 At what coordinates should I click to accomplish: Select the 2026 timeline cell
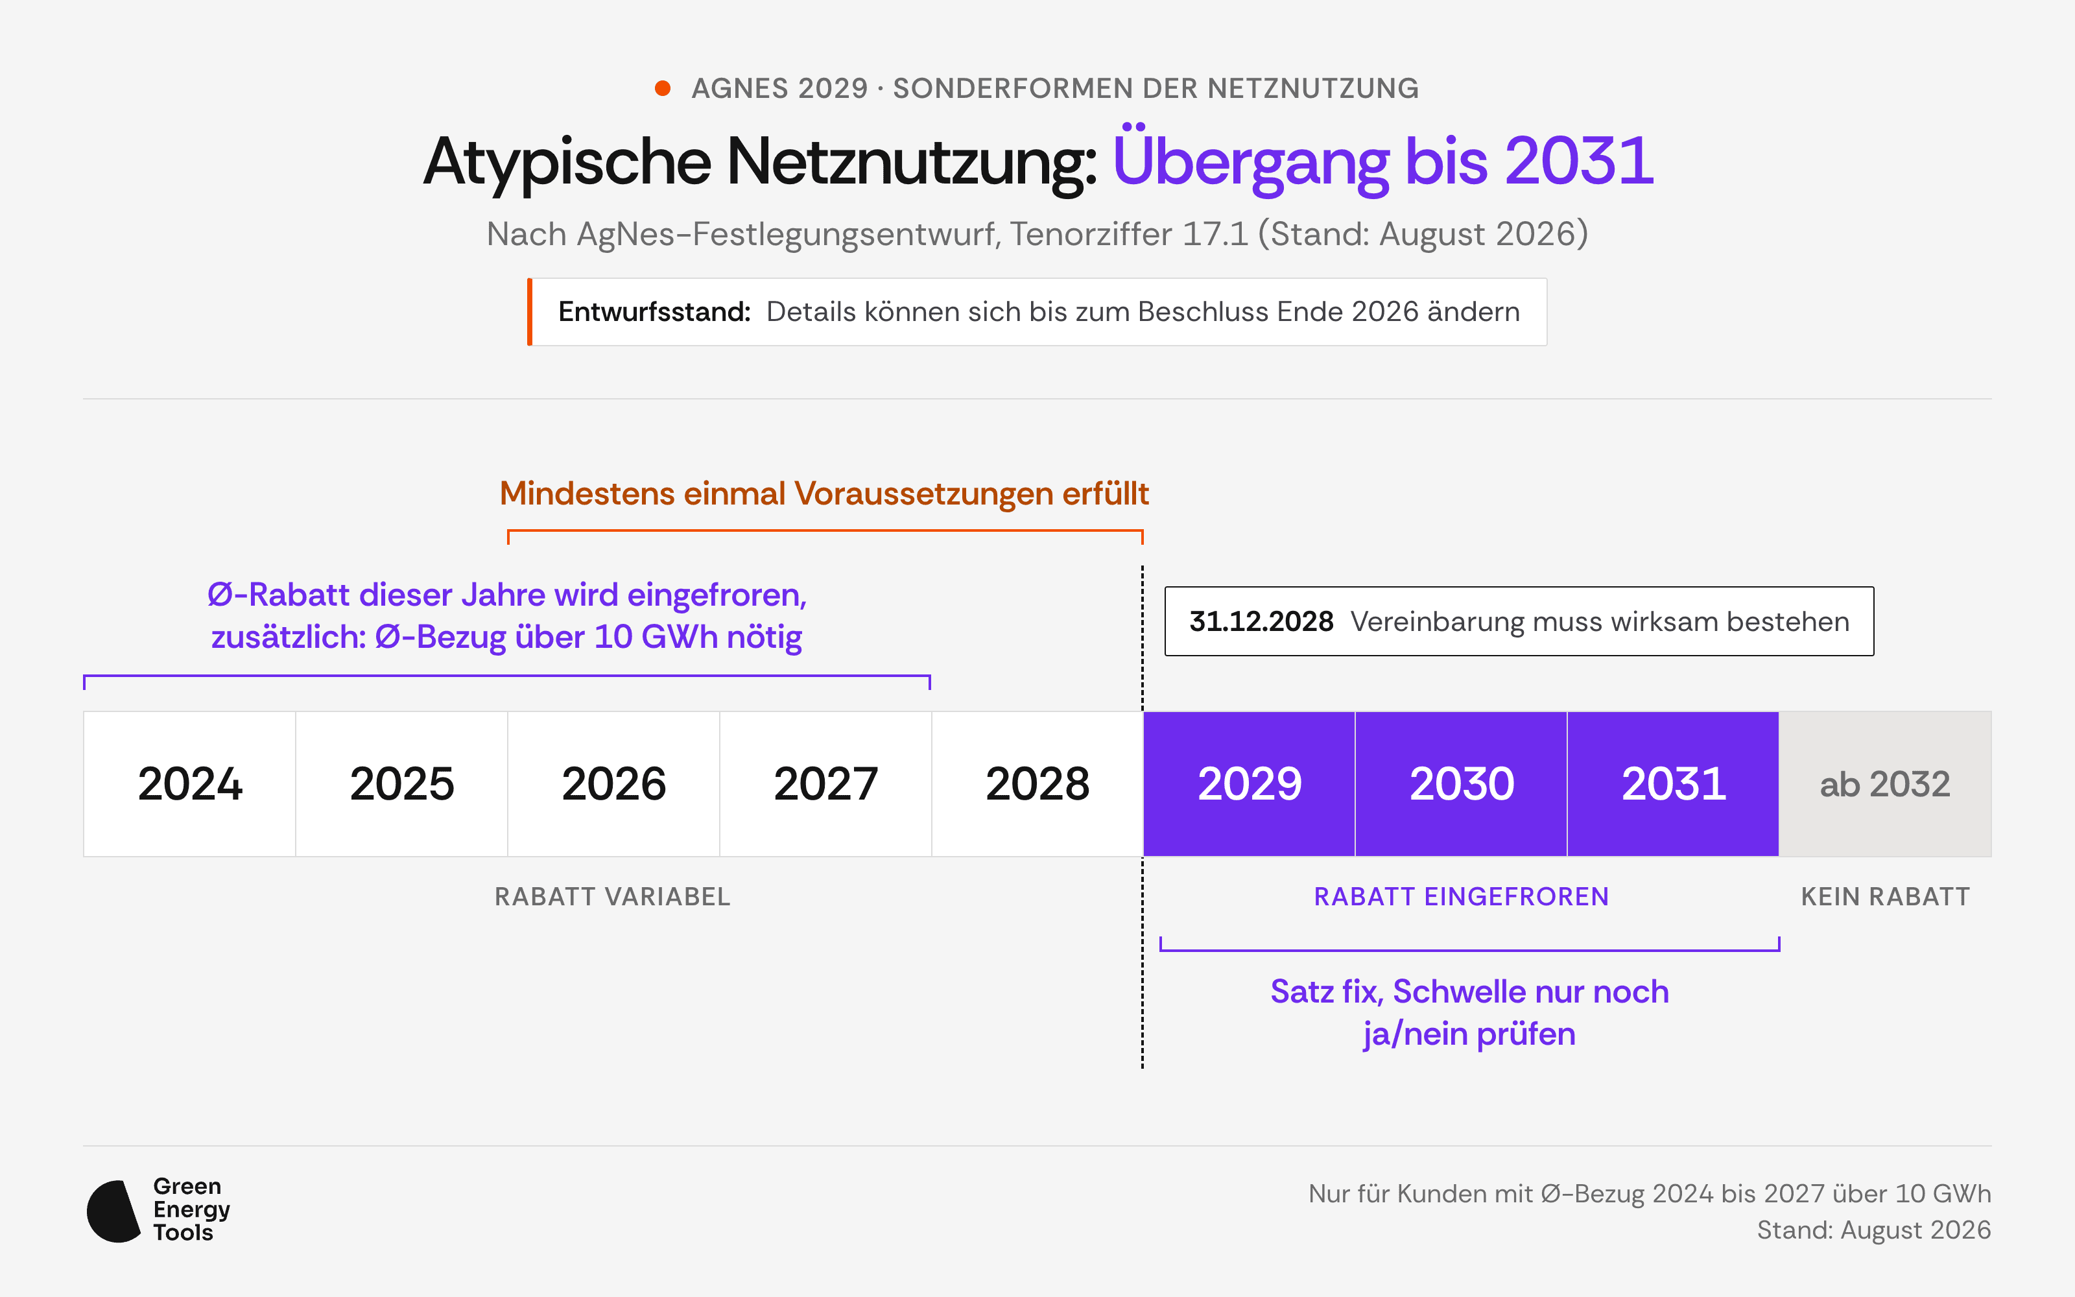click(613, 784)
